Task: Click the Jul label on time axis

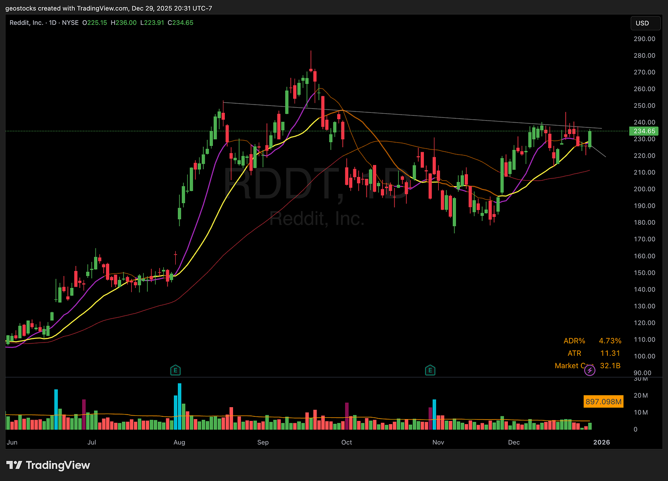Action: click(x=92, y=442)
